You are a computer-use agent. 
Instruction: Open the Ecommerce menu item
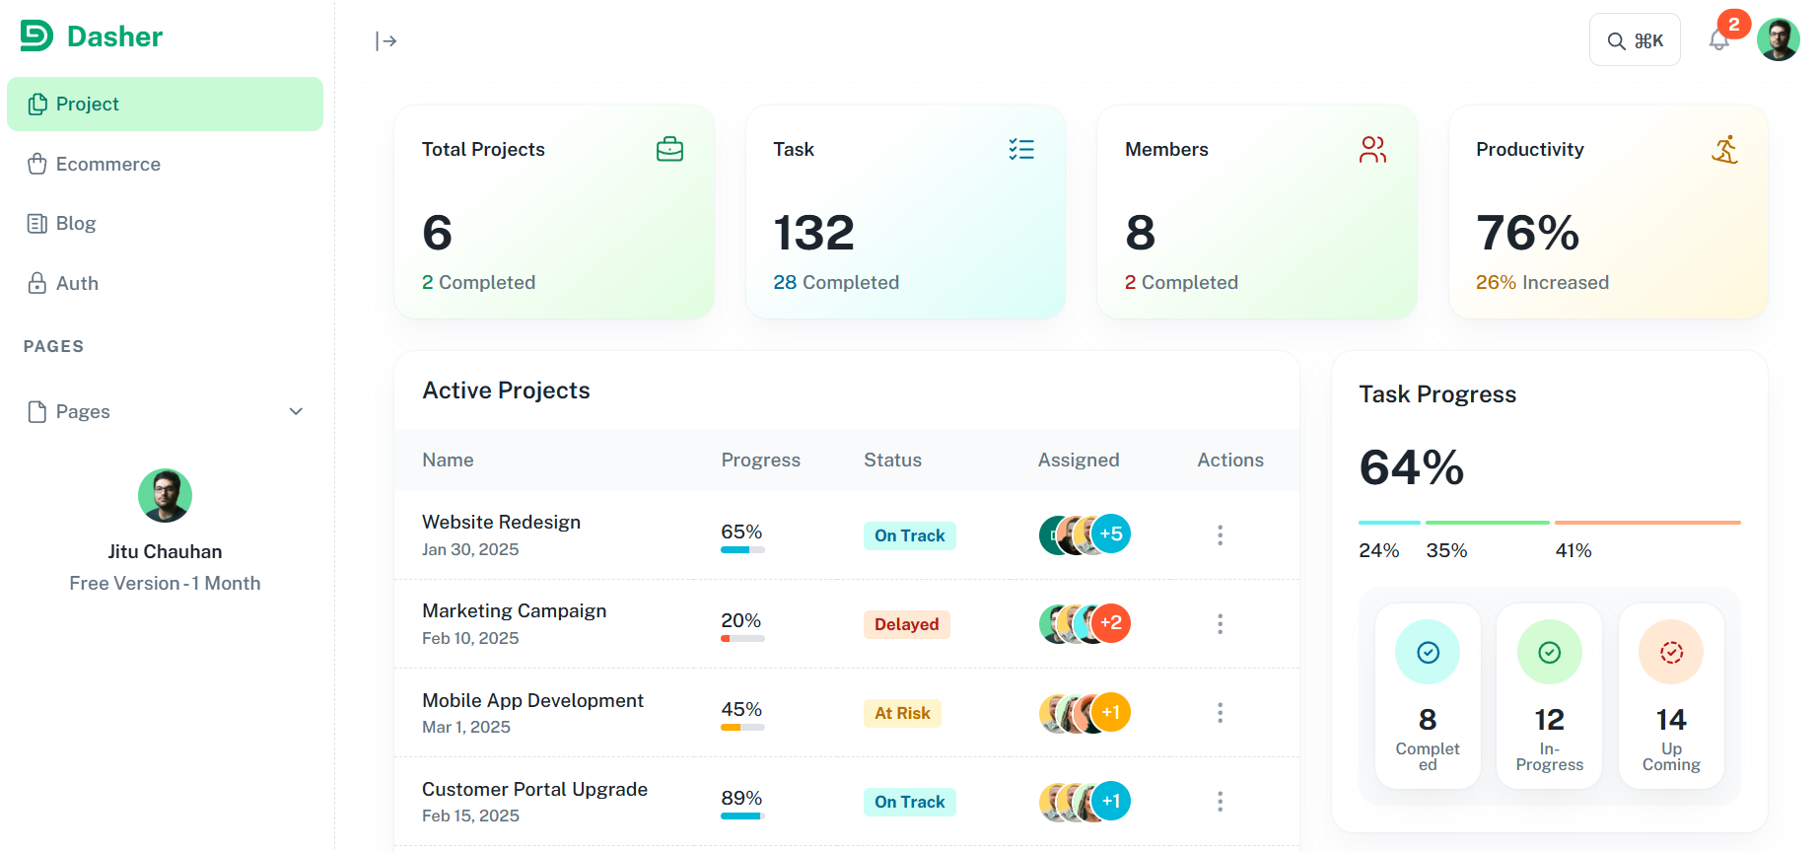[x=165, y=164]
